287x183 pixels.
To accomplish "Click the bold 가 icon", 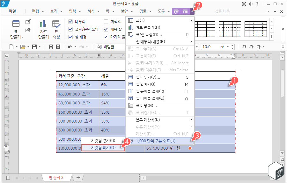I will pyautogui.click(x=244, y=47).
